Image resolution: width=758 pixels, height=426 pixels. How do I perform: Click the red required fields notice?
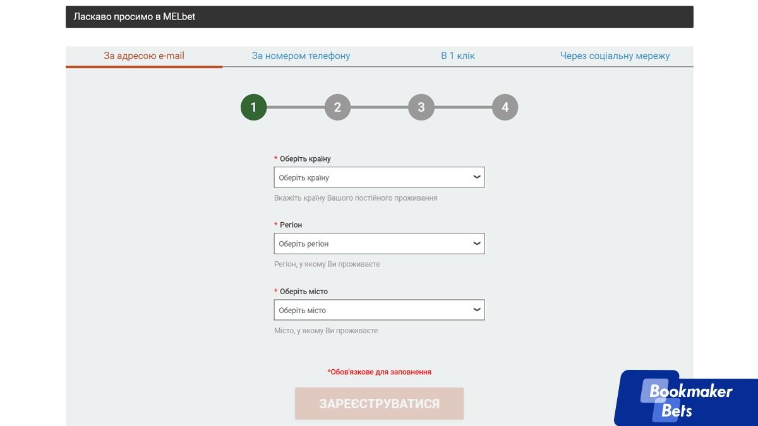coord(379,372)
